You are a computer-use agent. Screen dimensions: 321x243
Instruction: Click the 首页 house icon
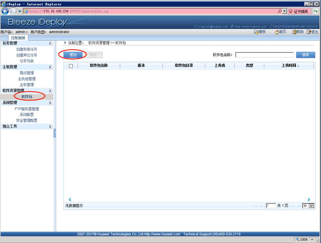click(x=277, y=32)
